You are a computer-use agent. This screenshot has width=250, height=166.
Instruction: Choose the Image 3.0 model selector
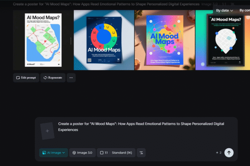coord(82,153)
